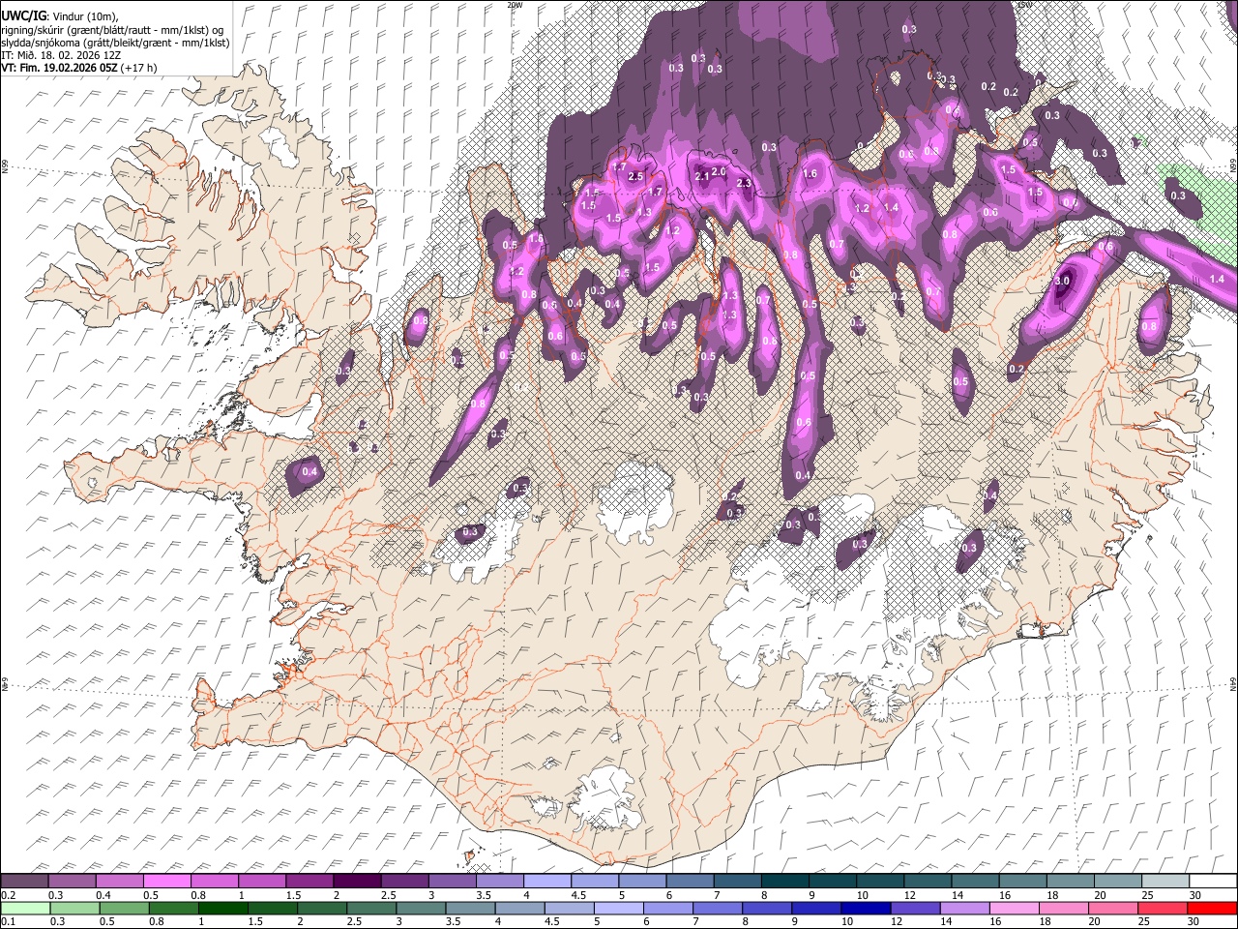The width and height of the screenshot is (1238, 929).
Task: Select the "VT: Fim. 19.02.2026 05Z (+17 h)" line
Action: (79, 68)
